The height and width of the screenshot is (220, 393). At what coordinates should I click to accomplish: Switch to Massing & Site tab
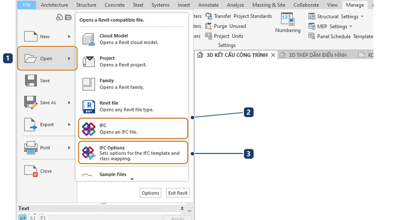(x=269, y=5)
